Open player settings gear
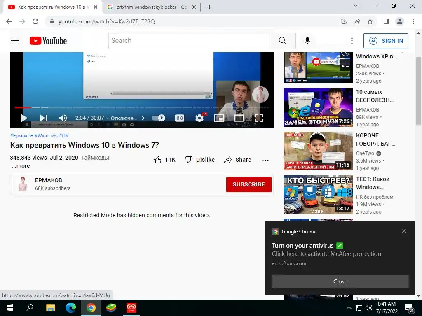 tap(199, 118)
